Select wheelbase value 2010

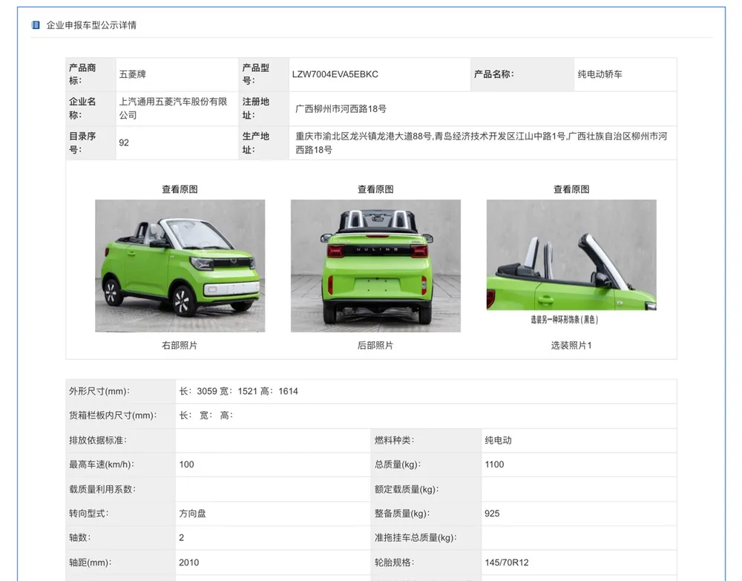tap(188, 562)
